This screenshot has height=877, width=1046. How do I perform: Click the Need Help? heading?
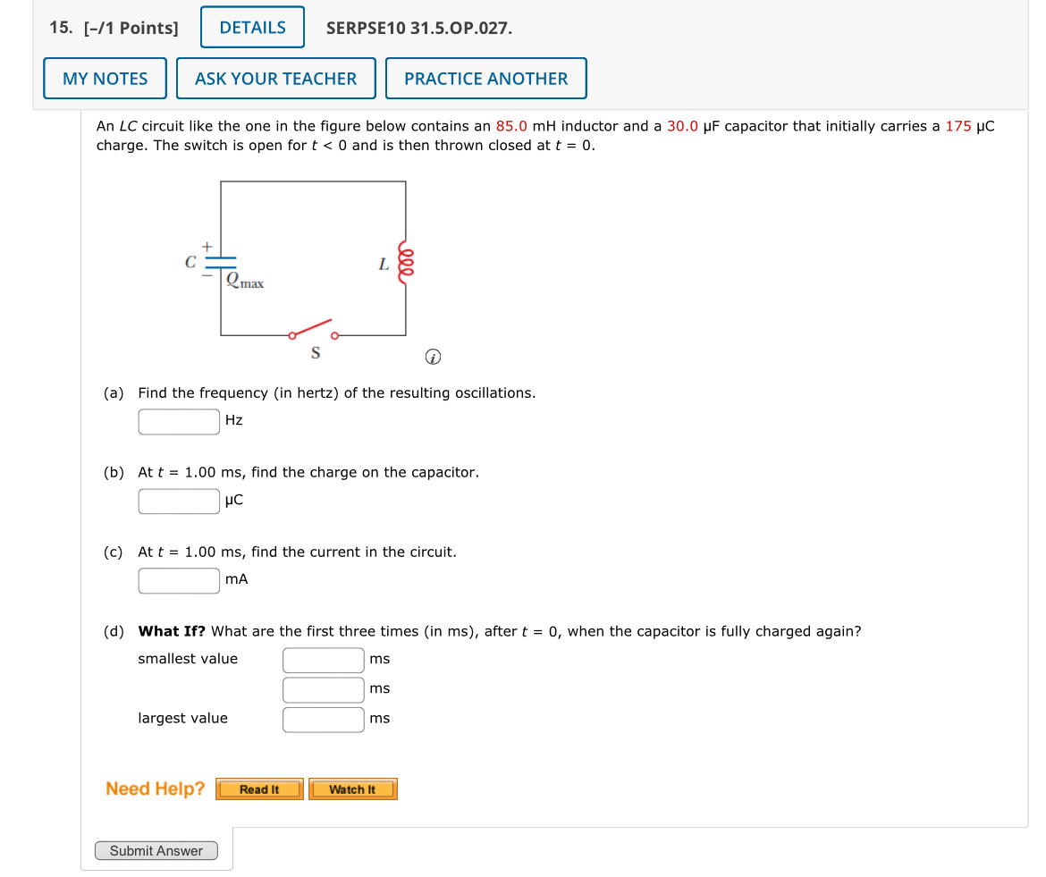point(155,788)
